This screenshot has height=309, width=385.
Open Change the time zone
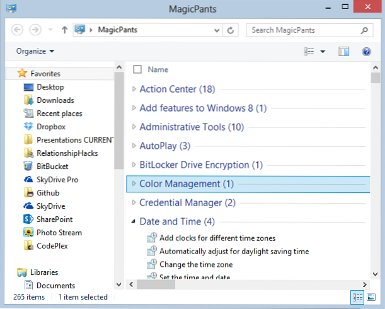pos(194,264)
